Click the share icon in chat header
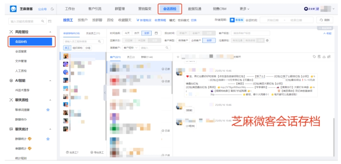 329,57
